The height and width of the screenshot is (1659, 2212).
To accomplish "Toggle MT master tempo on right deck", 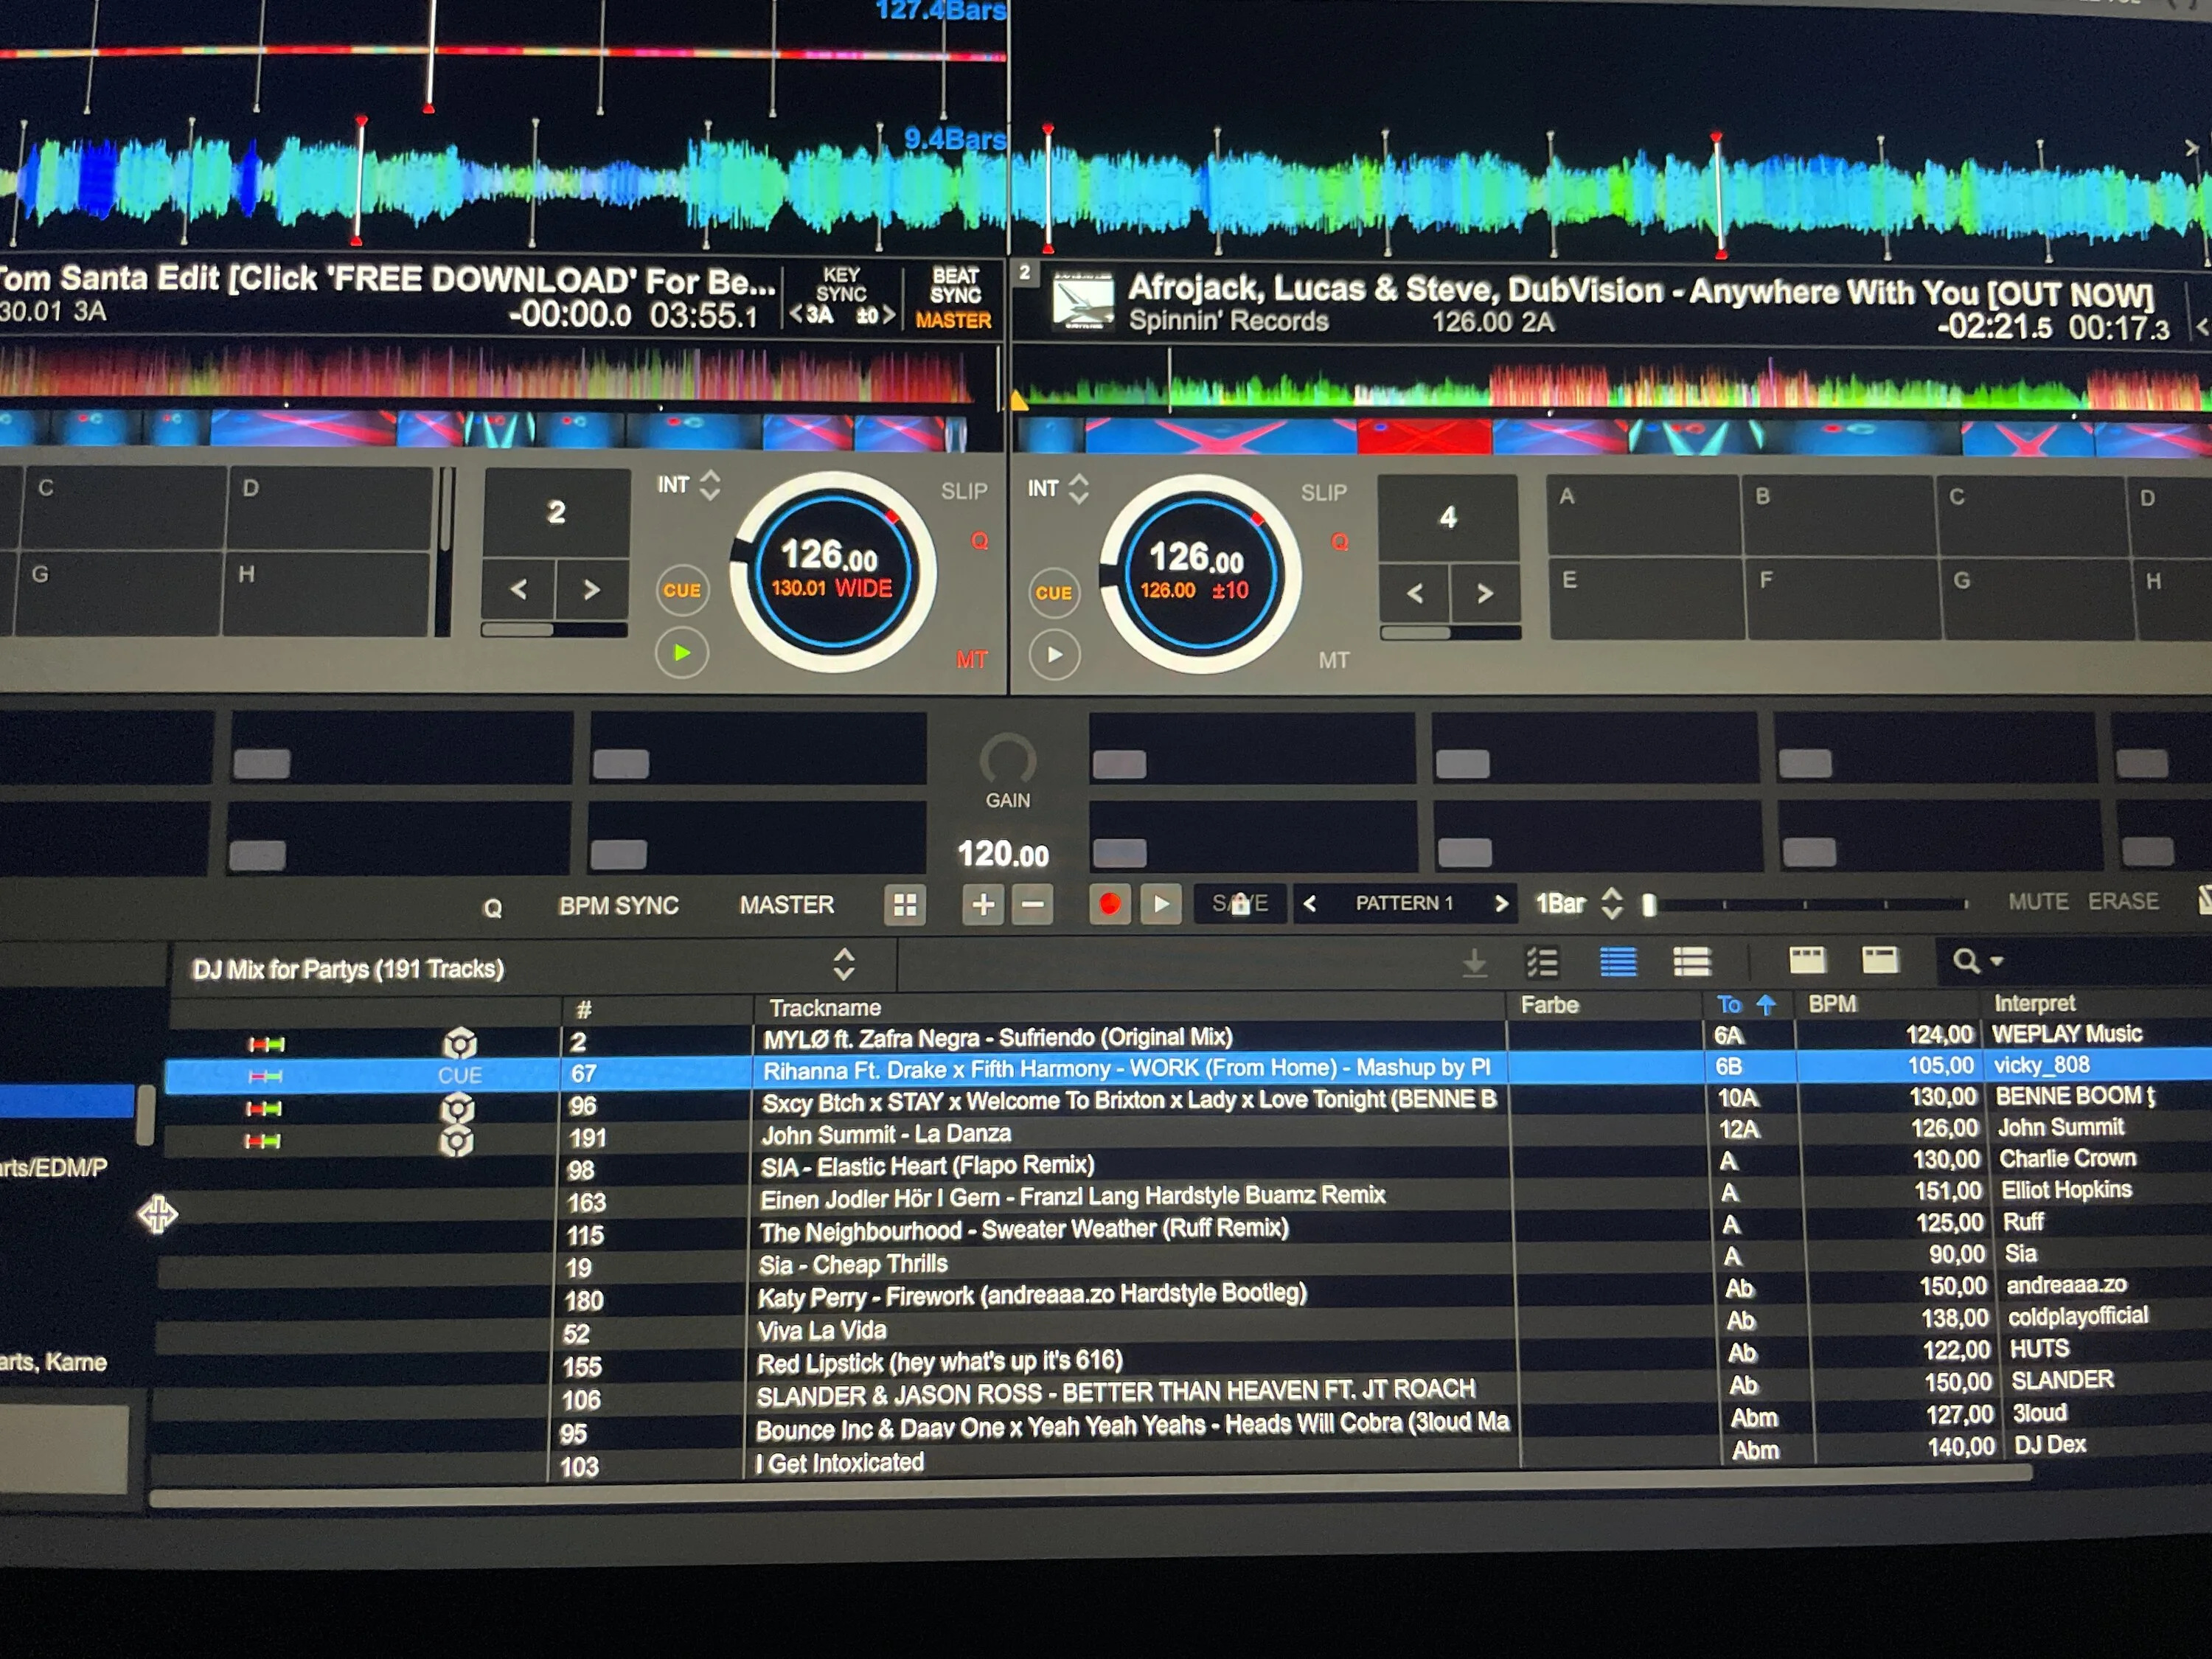I will click(1333, 660).
